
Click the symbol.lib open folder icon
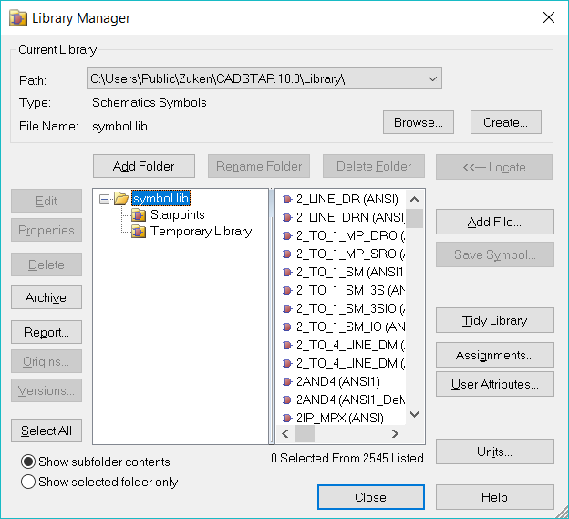tap(121, 199)
